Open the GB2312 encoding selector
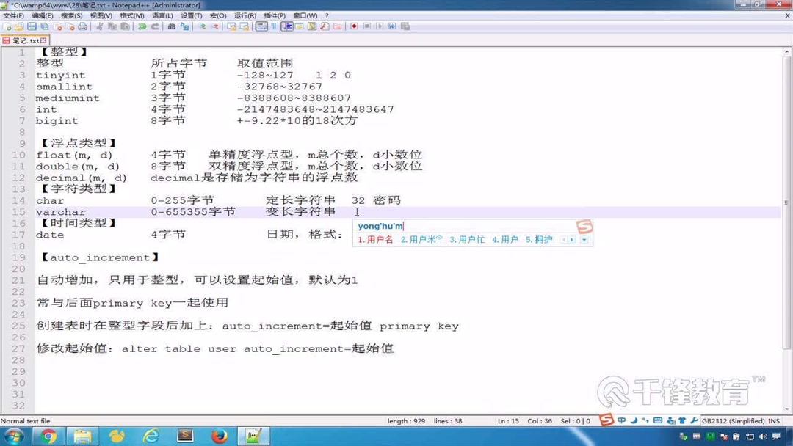The image size is (793, 446). (734, 422)
